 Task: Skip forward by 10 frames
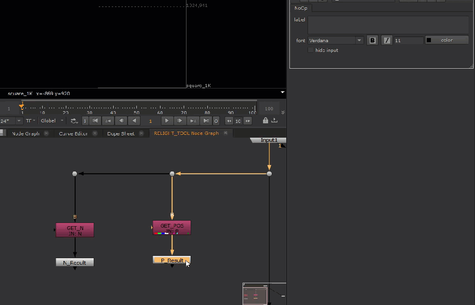248,121
